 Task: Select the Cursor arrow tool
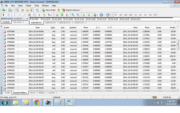click(x=3, y=15)
